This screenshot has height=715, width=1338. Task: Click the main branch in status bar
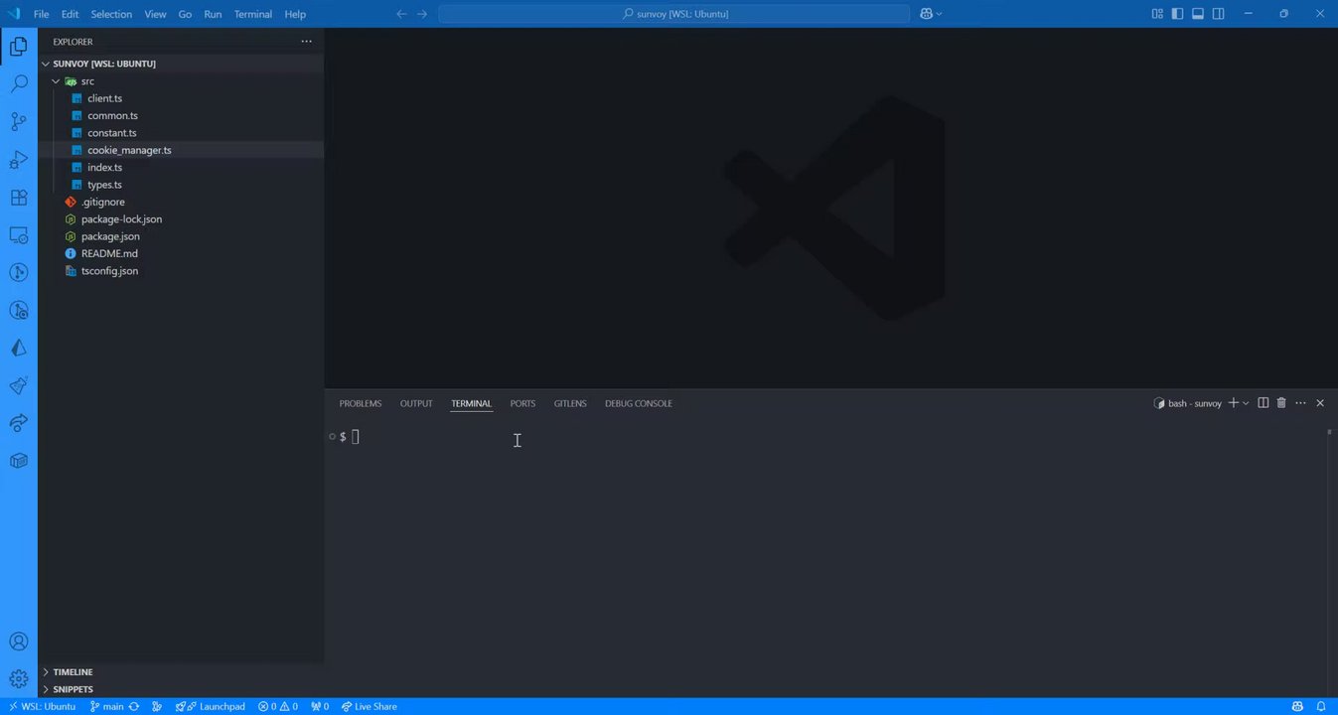pyautogui.click(x=106, y=706)
